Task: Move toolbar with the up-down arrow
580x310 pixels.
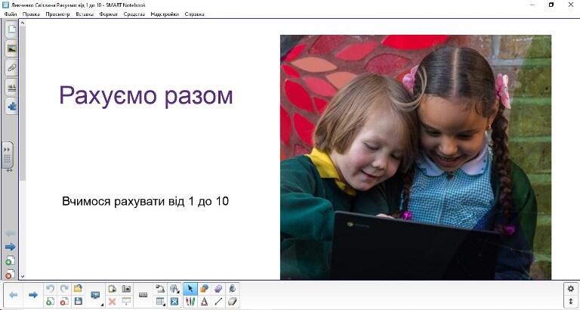Action: click(x=570, y=301)
